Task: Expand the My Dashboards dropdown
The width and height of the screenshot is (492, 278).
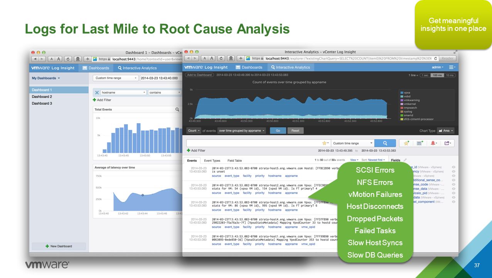Action: (x=46, y=78)
